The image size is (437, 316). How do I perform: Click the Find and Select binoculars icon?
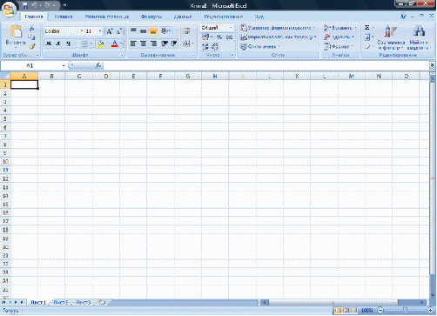(x=419, y=31)
